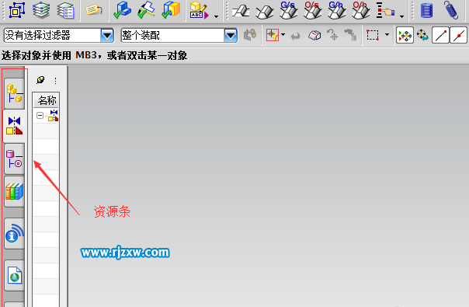Select the root constraint tree item icon
The width and height of the screenshot is (469, 307).
coord(54,116)
